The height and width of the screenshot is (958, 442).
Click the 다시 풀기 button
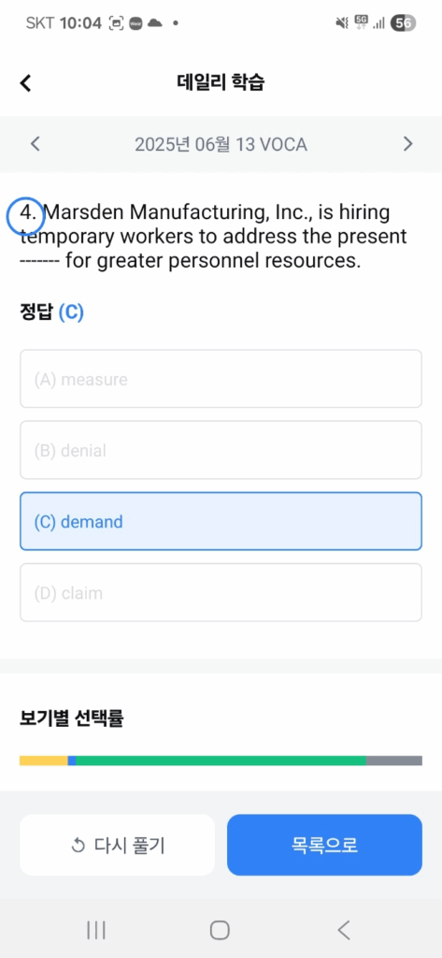tap(117, 845)
